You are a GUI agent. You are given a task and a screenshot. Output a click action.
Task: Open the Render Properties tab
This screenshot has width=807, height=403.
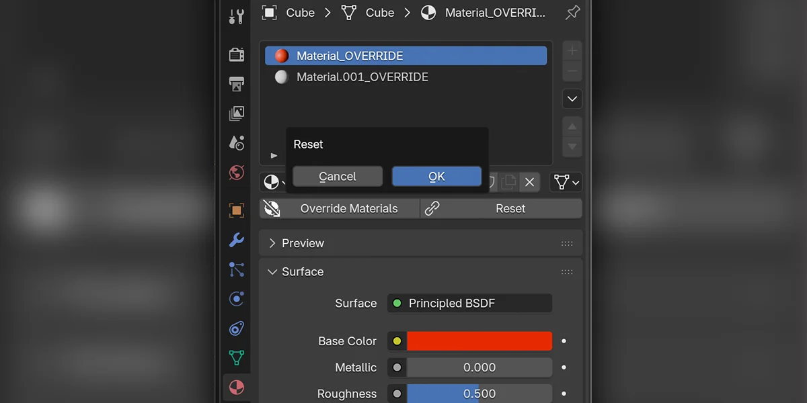(236, 54)
